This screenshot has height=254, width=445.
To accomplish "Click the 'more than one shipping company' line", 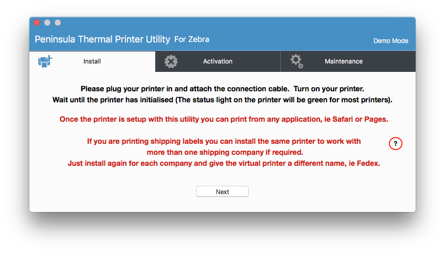I will pos(225,152).
